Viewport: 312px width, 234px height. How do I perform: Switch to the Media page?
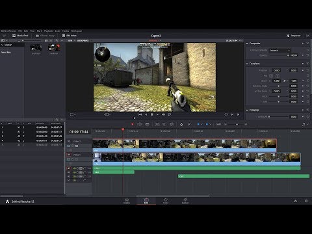[x=127, y=201]
